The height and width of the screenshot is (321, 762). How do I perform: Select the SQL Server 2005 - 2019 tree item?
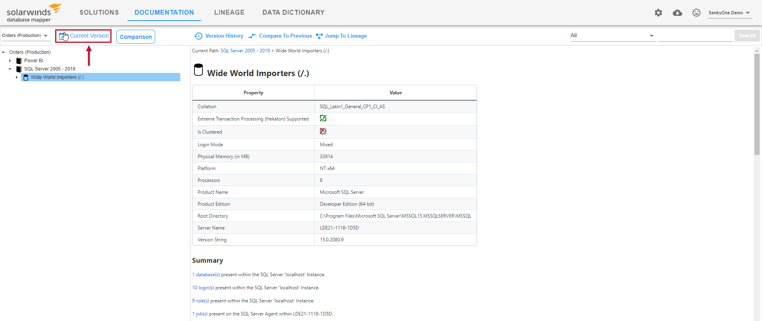[50, 69]
